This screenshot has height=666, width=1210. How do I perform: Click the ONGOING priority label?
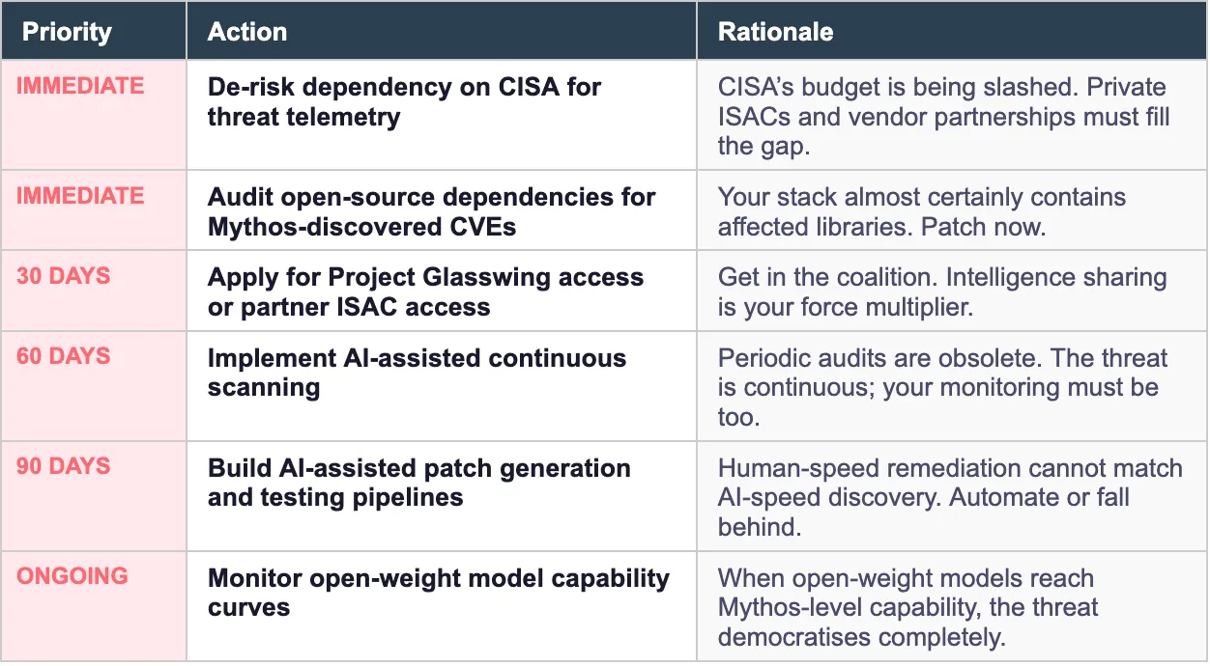coord(72,576)
